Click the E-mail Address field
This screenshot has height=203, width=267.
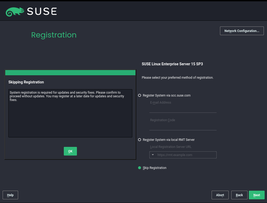(x=183, y=109)
